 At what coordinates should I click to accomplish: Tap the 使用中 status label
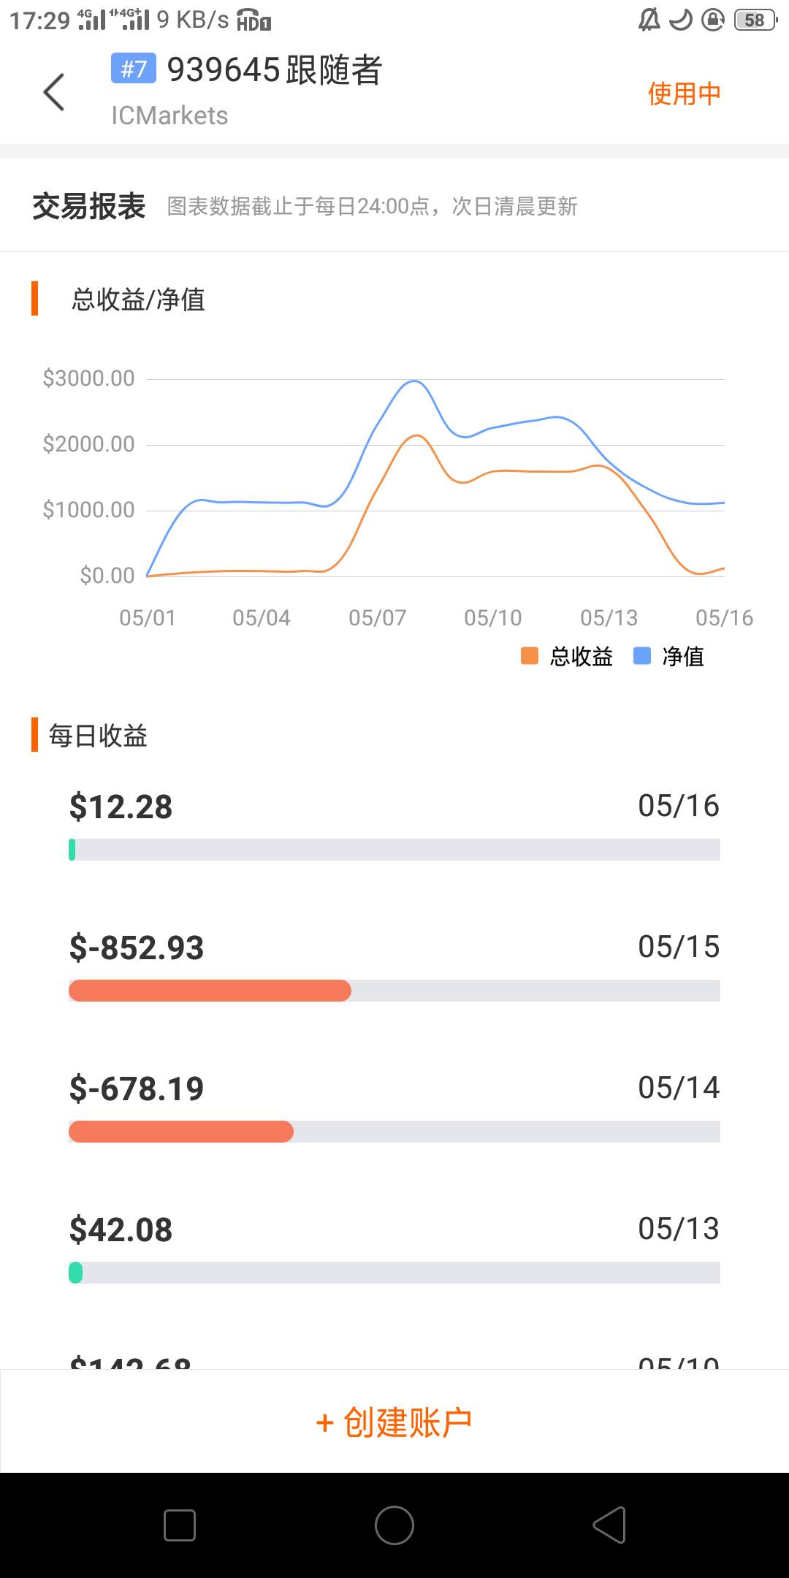(x=684, y=94)
